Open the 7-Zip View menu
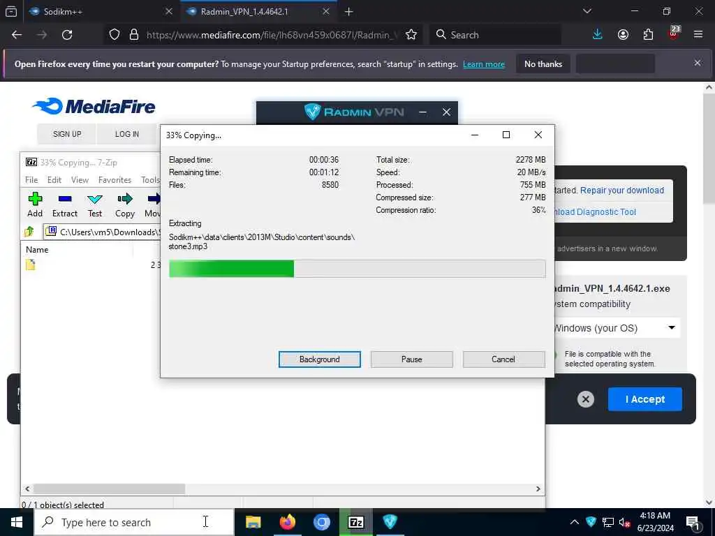 (x=80, y=180)
